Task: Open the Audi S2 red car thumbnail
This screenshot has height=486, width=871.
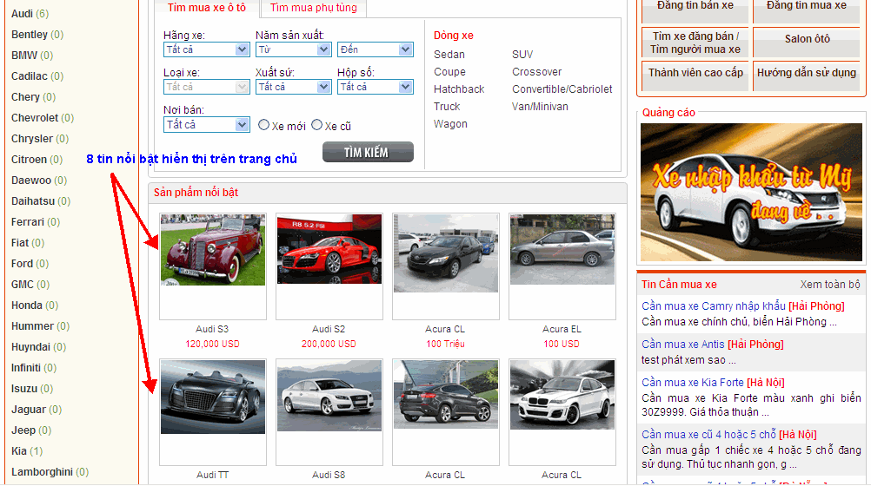Action: click(329, 249)
